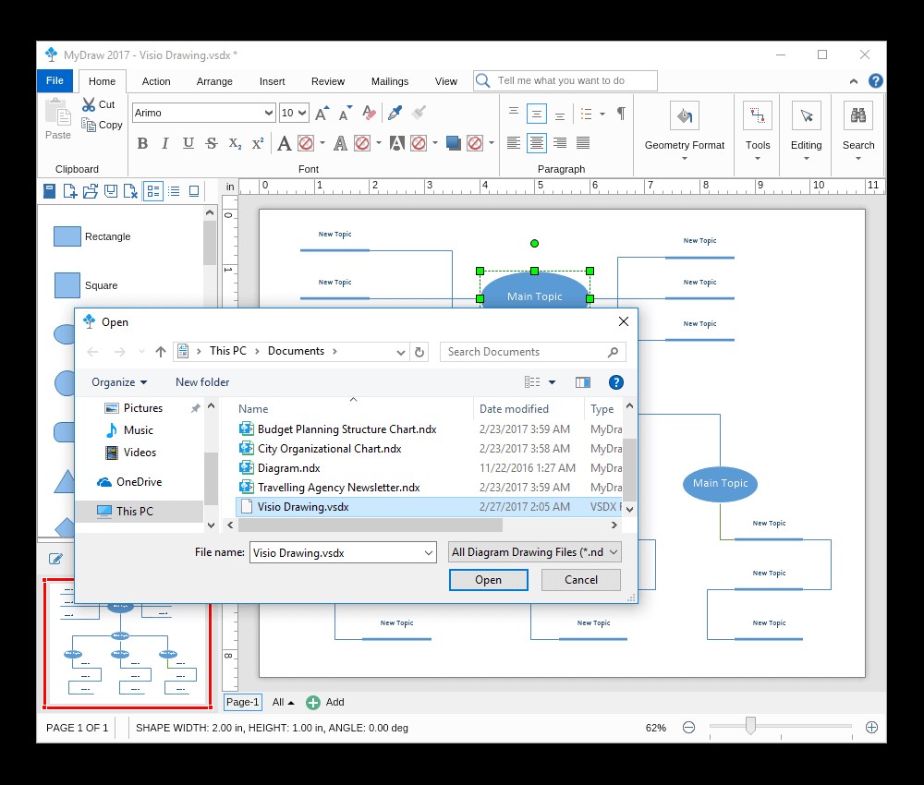Click the Search binoculars icon
924x785 pixels.
pos(858,115)
